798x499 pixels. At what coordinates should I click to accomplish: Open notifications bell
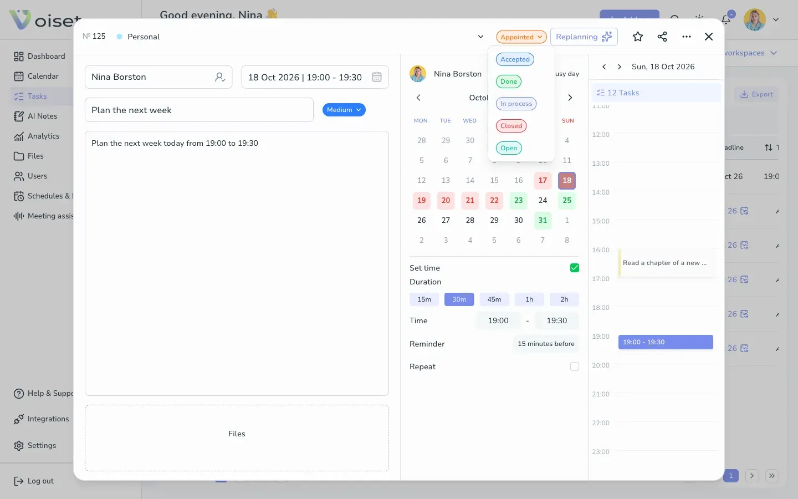tap(726, 19)
